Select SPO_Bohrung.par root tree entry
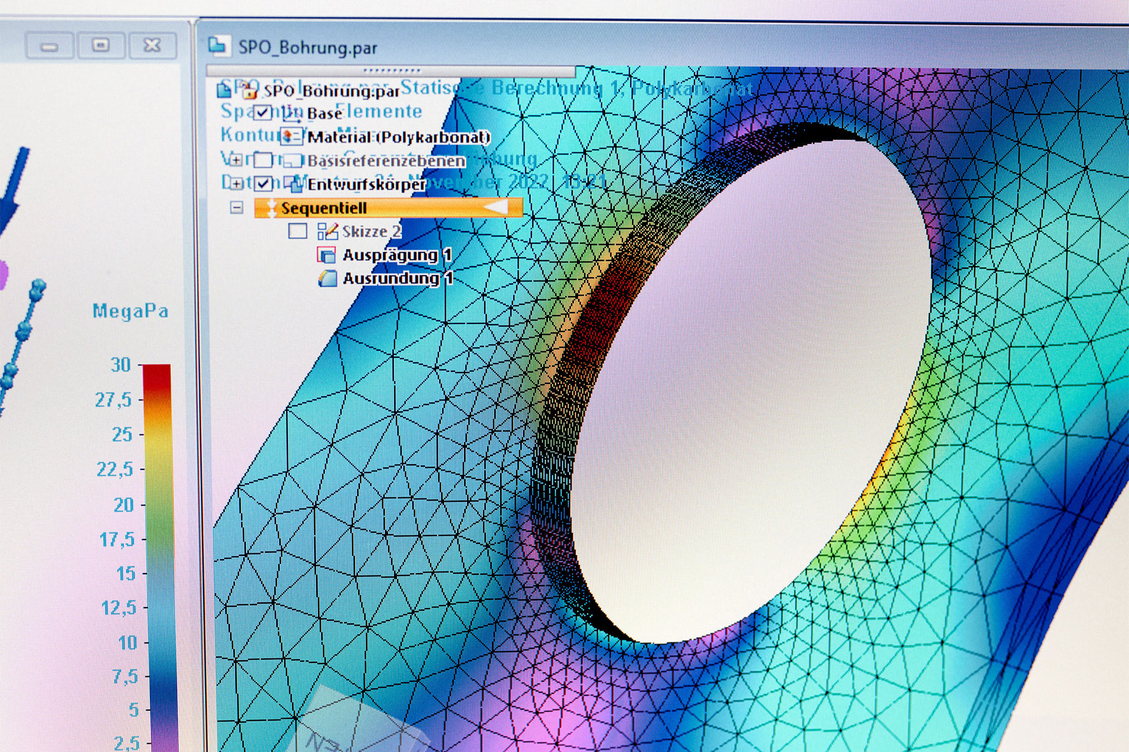1129x752 pixels. [x=331, y=91]
